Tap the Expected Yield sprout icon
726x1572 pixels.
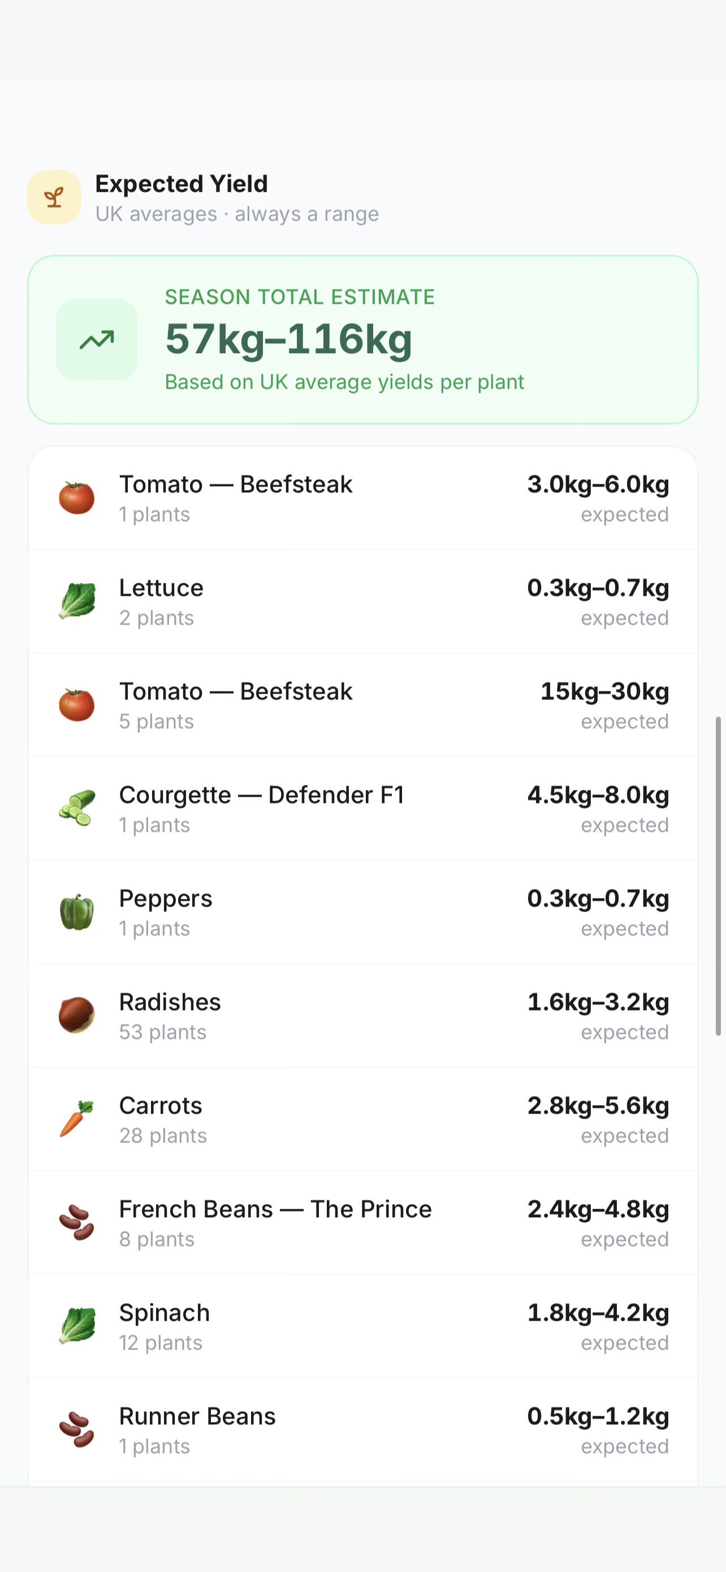[54, 197]
